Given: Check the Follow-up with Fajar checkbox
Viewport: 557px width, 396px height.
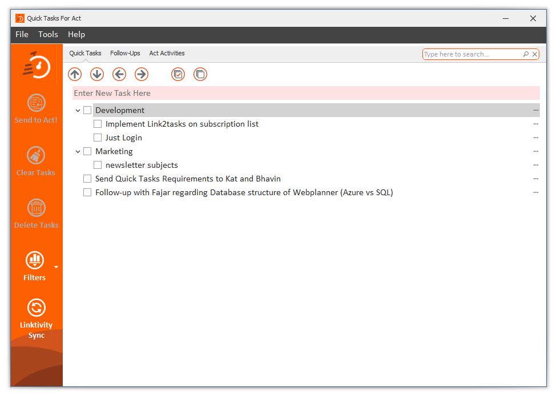Looking at the screenshot, I should point(87,192).
